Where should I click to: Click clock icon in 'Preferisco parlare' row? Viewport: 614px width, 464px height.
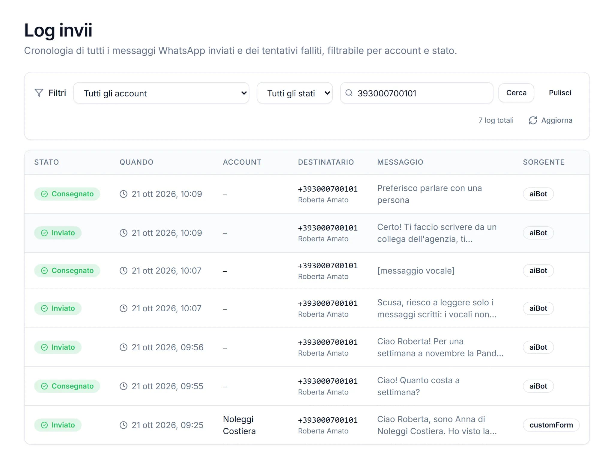tap(124, 194)
